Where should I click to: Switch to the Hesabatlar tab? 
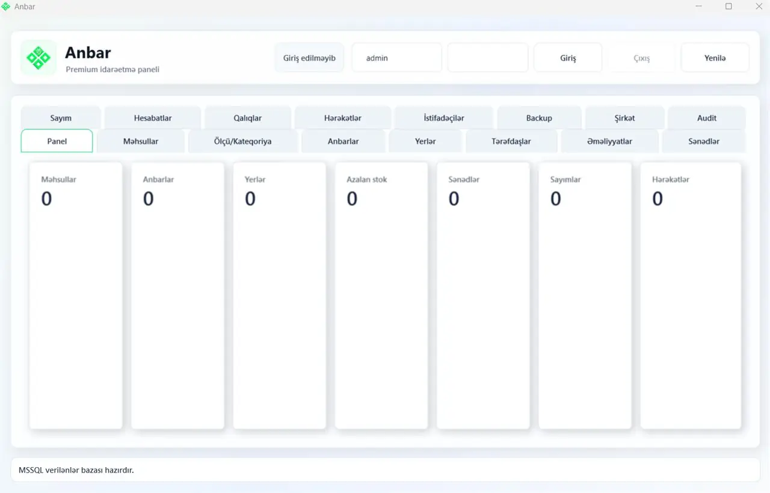tap(153, 118)
